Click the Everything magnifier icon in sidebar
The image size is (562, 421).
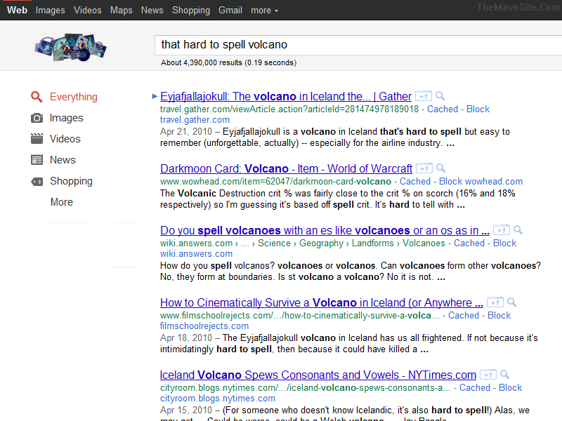37,97
